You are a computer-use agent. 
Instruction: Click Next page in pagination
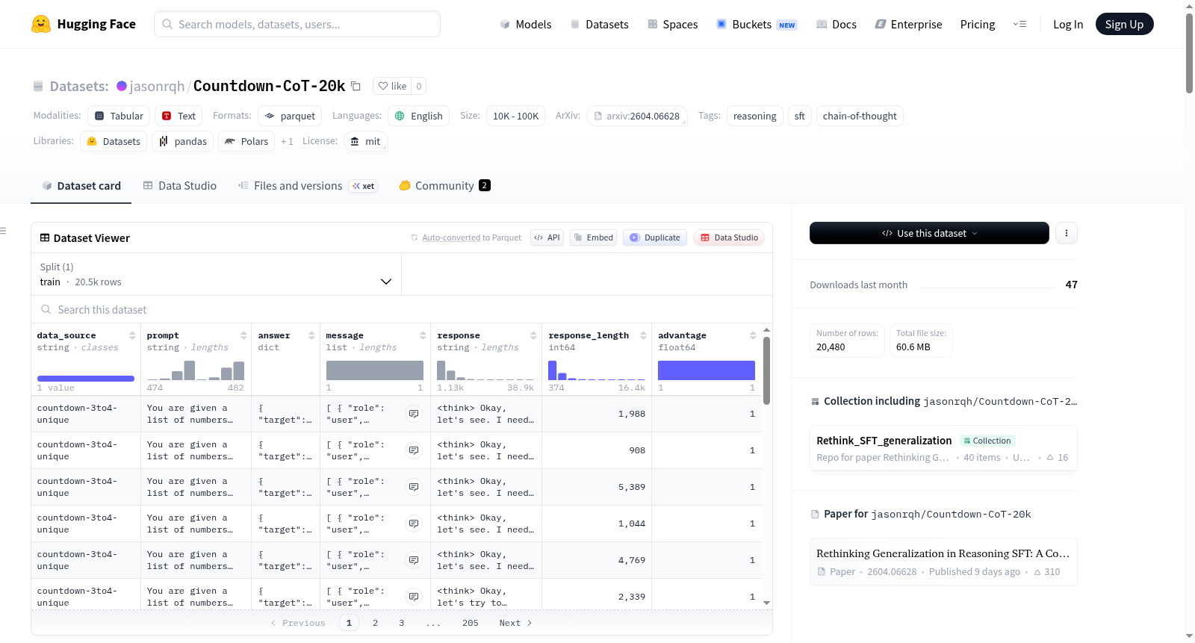click(x=515, y=623)
